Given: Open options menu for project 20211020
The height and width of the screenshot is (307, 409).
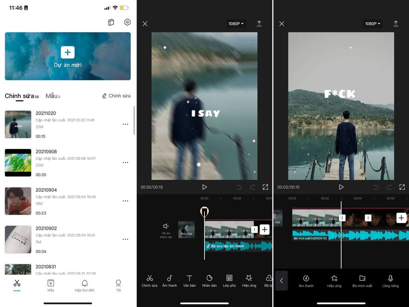Looking at the screenshot, I should click(125, 124).
